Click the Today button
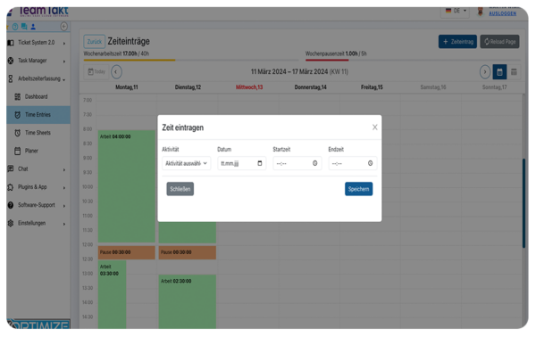This screenshot has width=536, height=337. (96, 72)
